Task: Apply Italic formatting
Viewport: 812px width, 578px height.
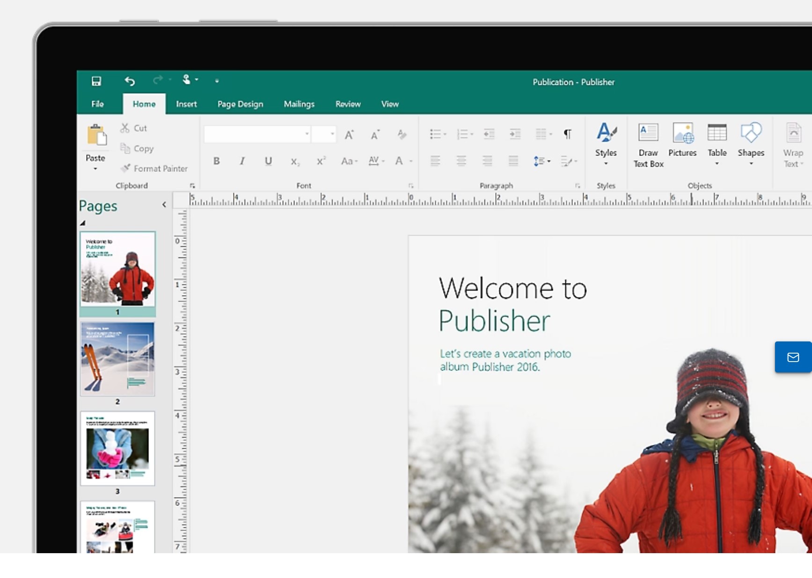Action: 242,161
